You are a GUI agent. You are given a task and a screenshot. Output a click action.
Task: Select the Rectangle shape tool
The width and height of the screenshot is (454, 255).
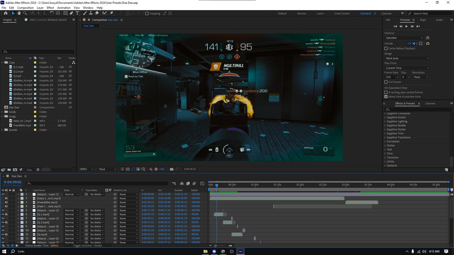(x=65, y=13)
